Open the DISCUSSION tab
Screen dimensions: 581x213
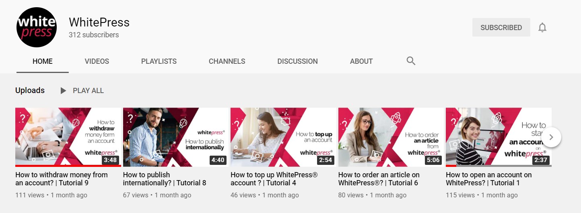[x=297, y=61]
